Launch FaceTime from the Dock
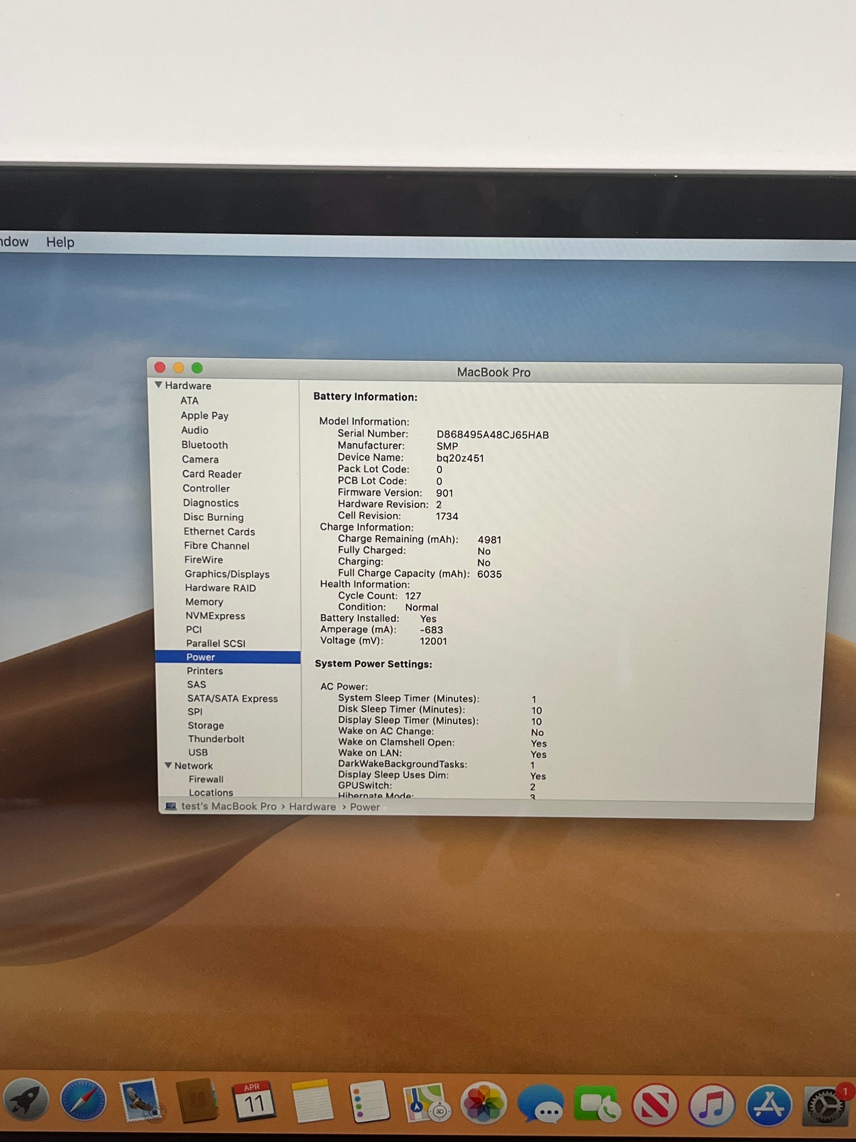 point(597,1104)
